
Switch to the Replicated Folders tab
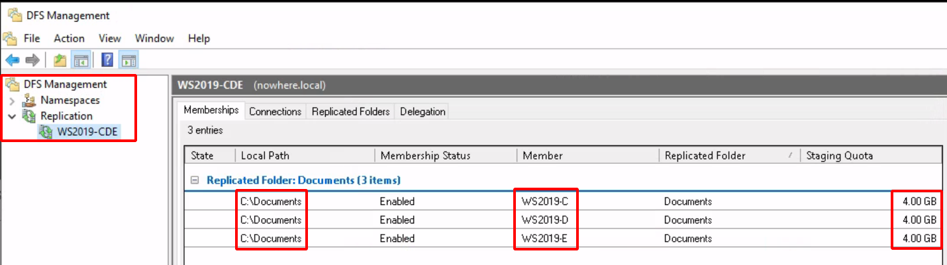pos(351,112)
